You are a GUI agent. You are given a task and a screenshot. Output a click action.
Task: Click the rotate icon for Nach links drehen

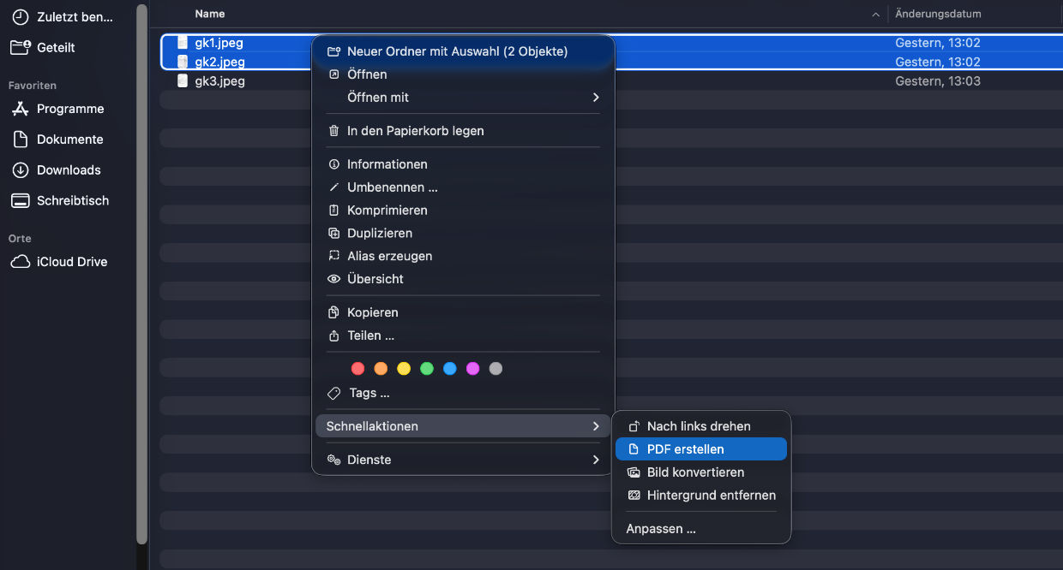click(x=634, y=426)
